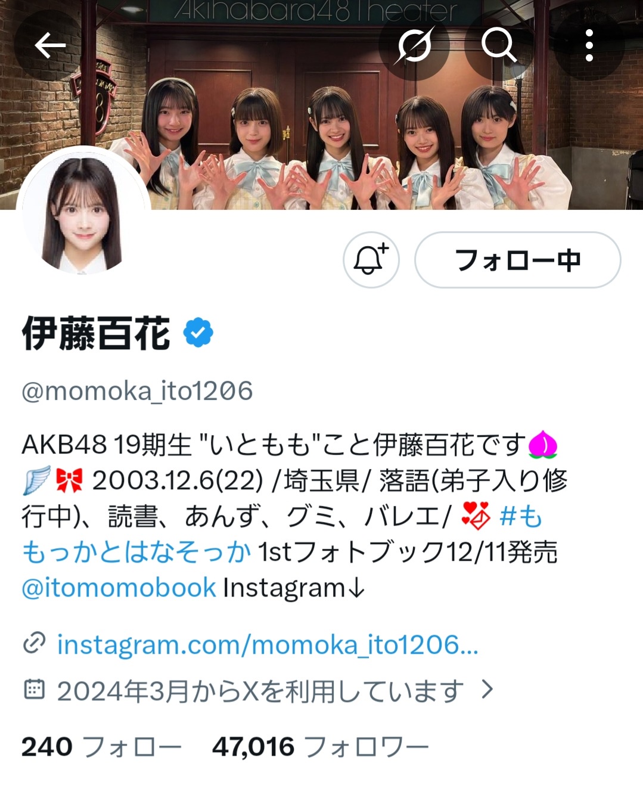Select the @momoka_ito1206 handle text
The height and width of the screenshot is (795, 643).
pyautogui.click(x=137, y=391)
